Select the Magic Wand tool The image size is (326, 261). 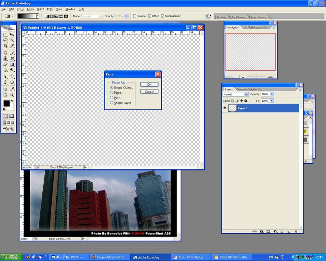click(12, 41)
